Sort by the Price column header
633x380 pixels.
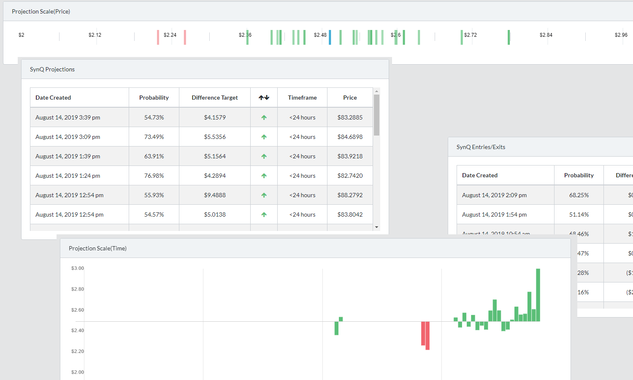(x=350, y=98)
